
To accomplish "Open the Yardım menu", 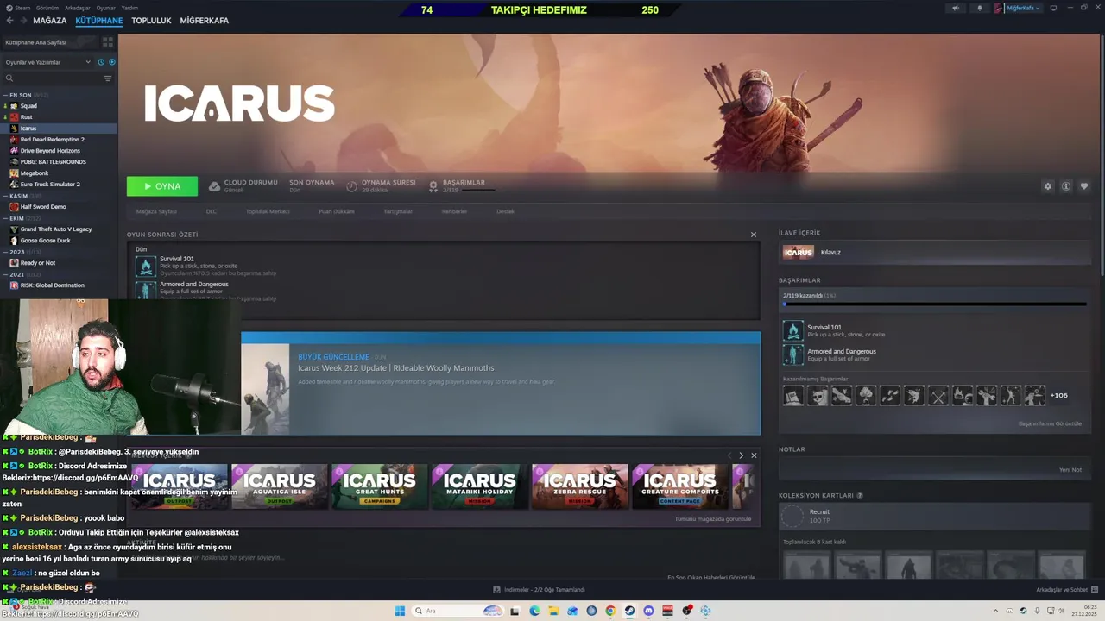I will (x=129, y=8).
